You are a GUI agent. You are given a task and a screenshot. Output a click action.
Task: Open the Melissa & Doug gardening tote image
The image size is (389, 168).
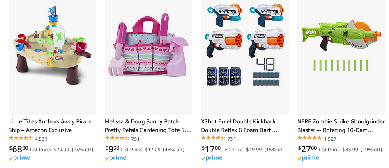click(x=148, y=57)
